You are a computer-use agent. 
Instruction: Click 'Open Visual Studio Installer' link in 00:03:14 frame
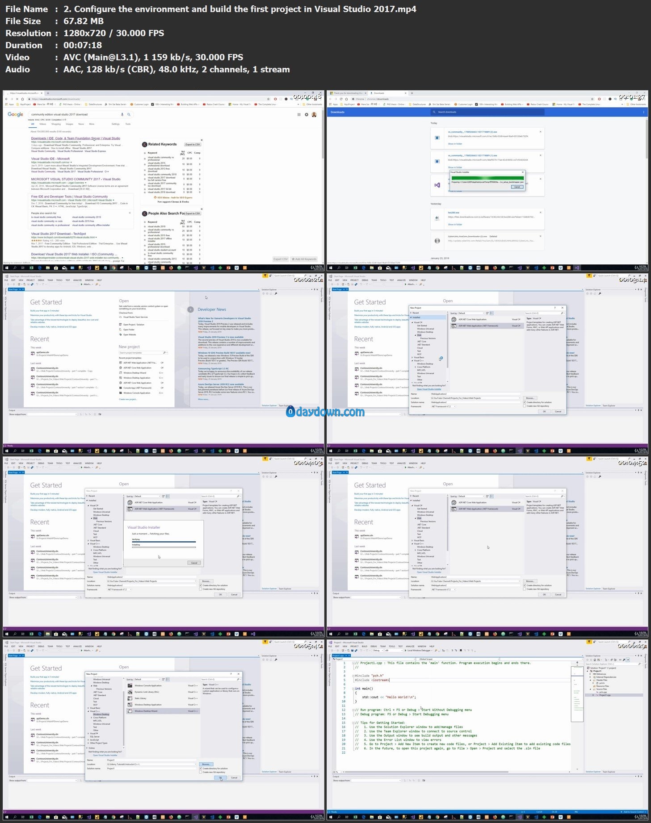(429, 389)
